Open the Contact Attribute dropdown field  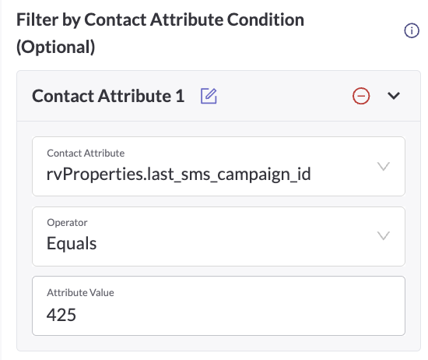pos(219,166)
